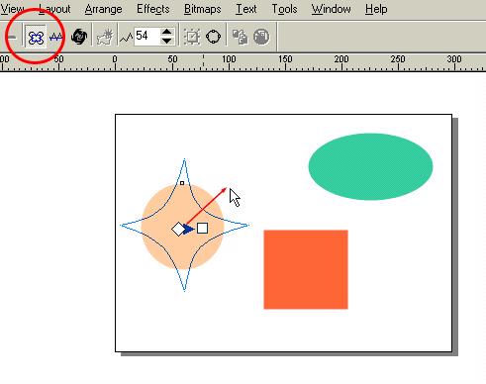Screen dimensions: 486x384
Task: Click the Convert to Curves icon
Action: click(x=213, y=37)
